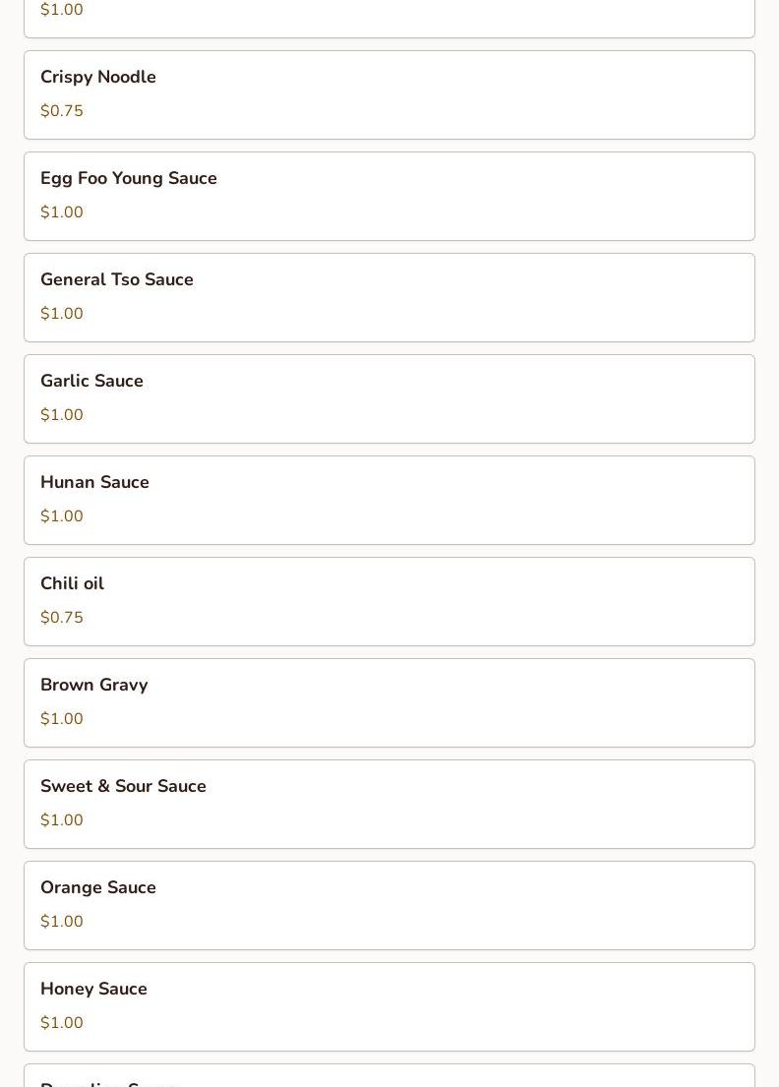Select the Brown Gravy item
Image resolution: width=779 pixels, height=1087 pixels.
tap(389, 702)
